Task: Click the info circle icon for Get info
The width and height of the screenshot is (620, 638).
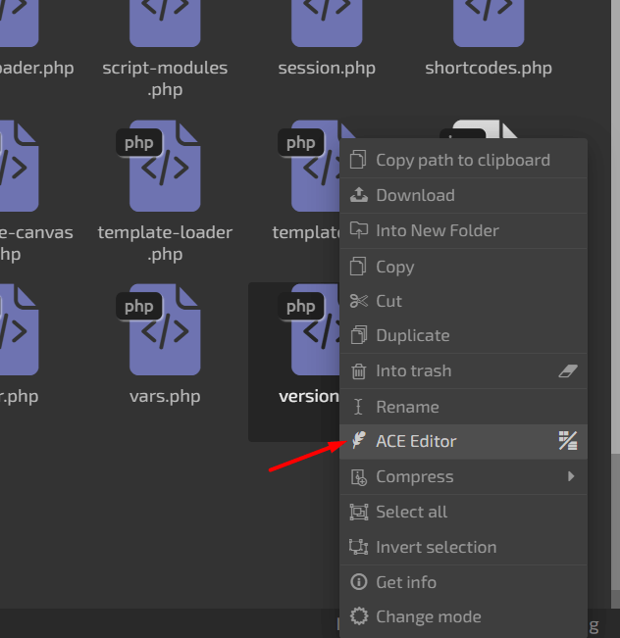Action: tap(359, 582)
